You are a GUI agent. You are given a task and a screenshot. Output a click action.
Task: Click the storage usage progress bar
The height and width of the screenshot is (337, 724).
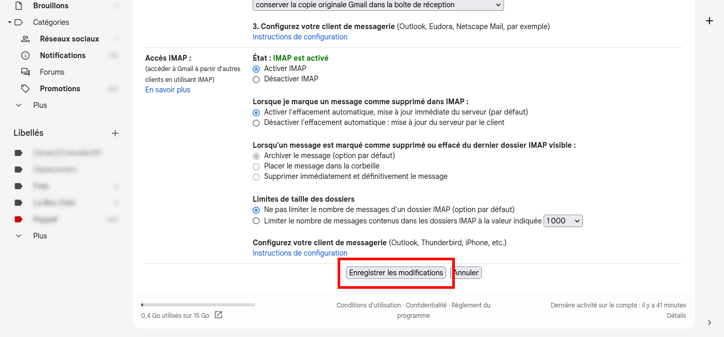(x=198, y=305)
